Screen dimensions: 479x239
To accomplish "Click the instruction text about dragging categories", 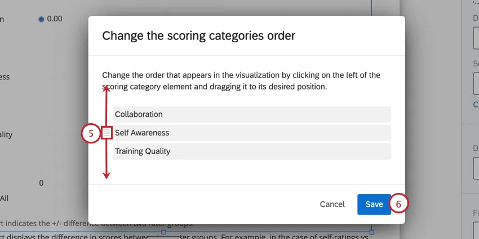I will tap(241, 81).
